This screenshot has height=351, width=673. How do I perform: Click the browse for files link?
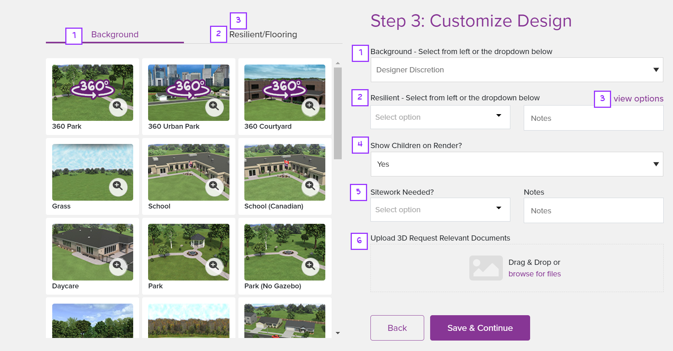point(535,274)
